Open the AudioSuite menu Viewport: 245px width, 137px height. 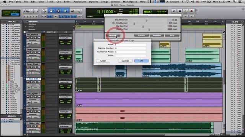click(80, 2)
